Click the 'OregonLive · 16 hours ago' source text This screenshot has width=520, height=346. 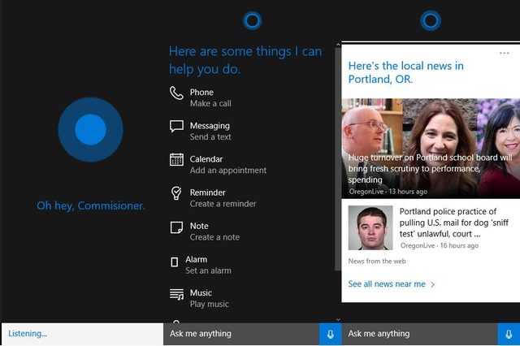(440, 245)
